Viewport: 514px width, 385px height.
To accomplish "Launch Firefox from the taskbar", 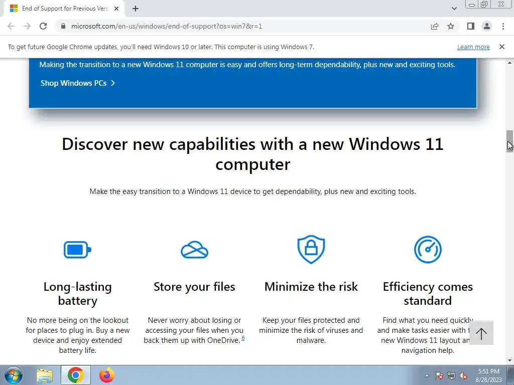I will point(107,375).
